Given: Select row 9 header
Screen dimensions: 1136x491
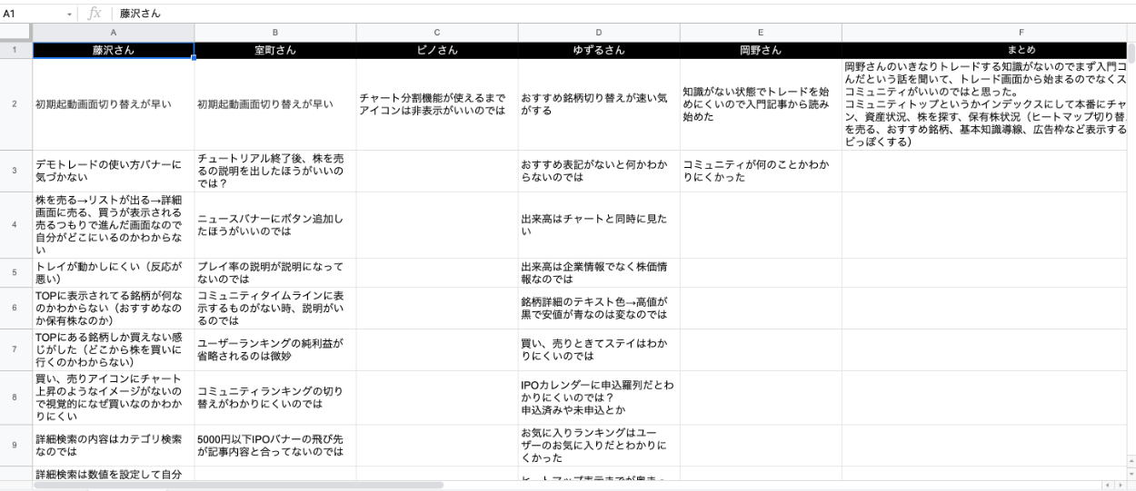Looking at the screenshot, I should pos(16,446).
